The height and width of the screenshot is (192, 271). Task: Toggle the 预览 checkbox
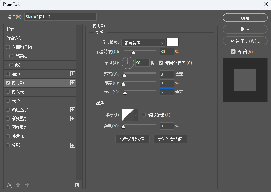point(233,52)
